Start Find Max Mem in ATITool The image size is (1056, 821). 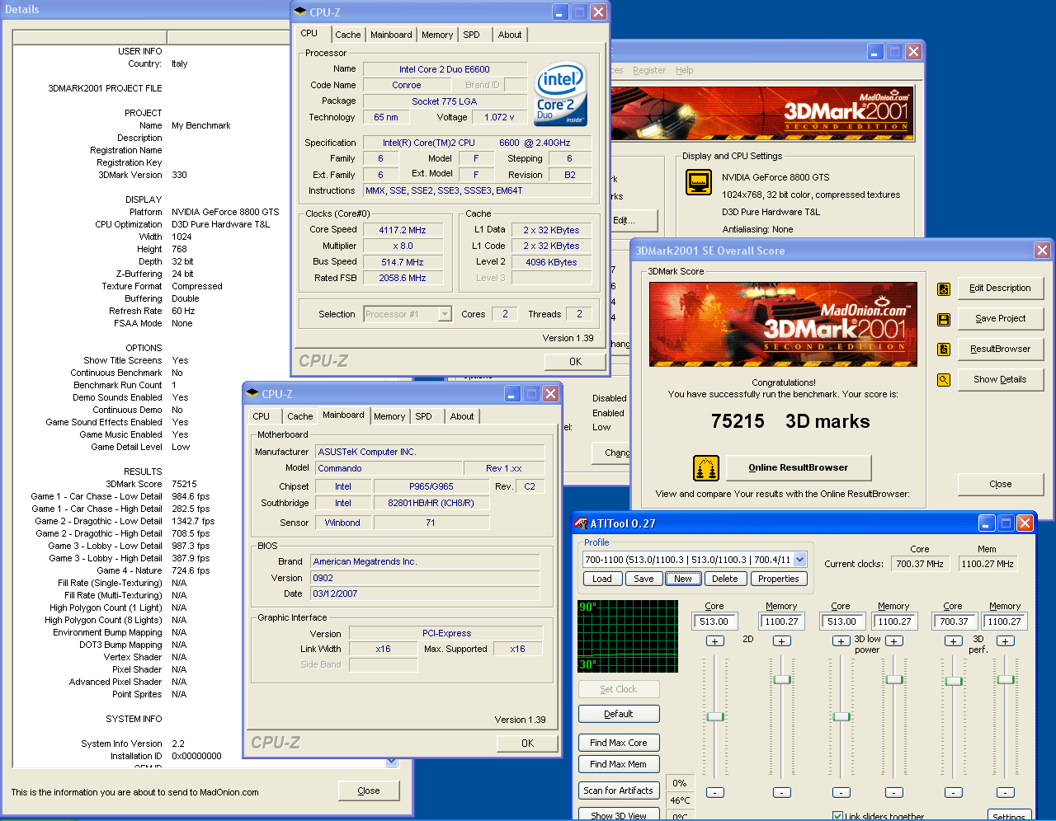click(x=619, y=765)
